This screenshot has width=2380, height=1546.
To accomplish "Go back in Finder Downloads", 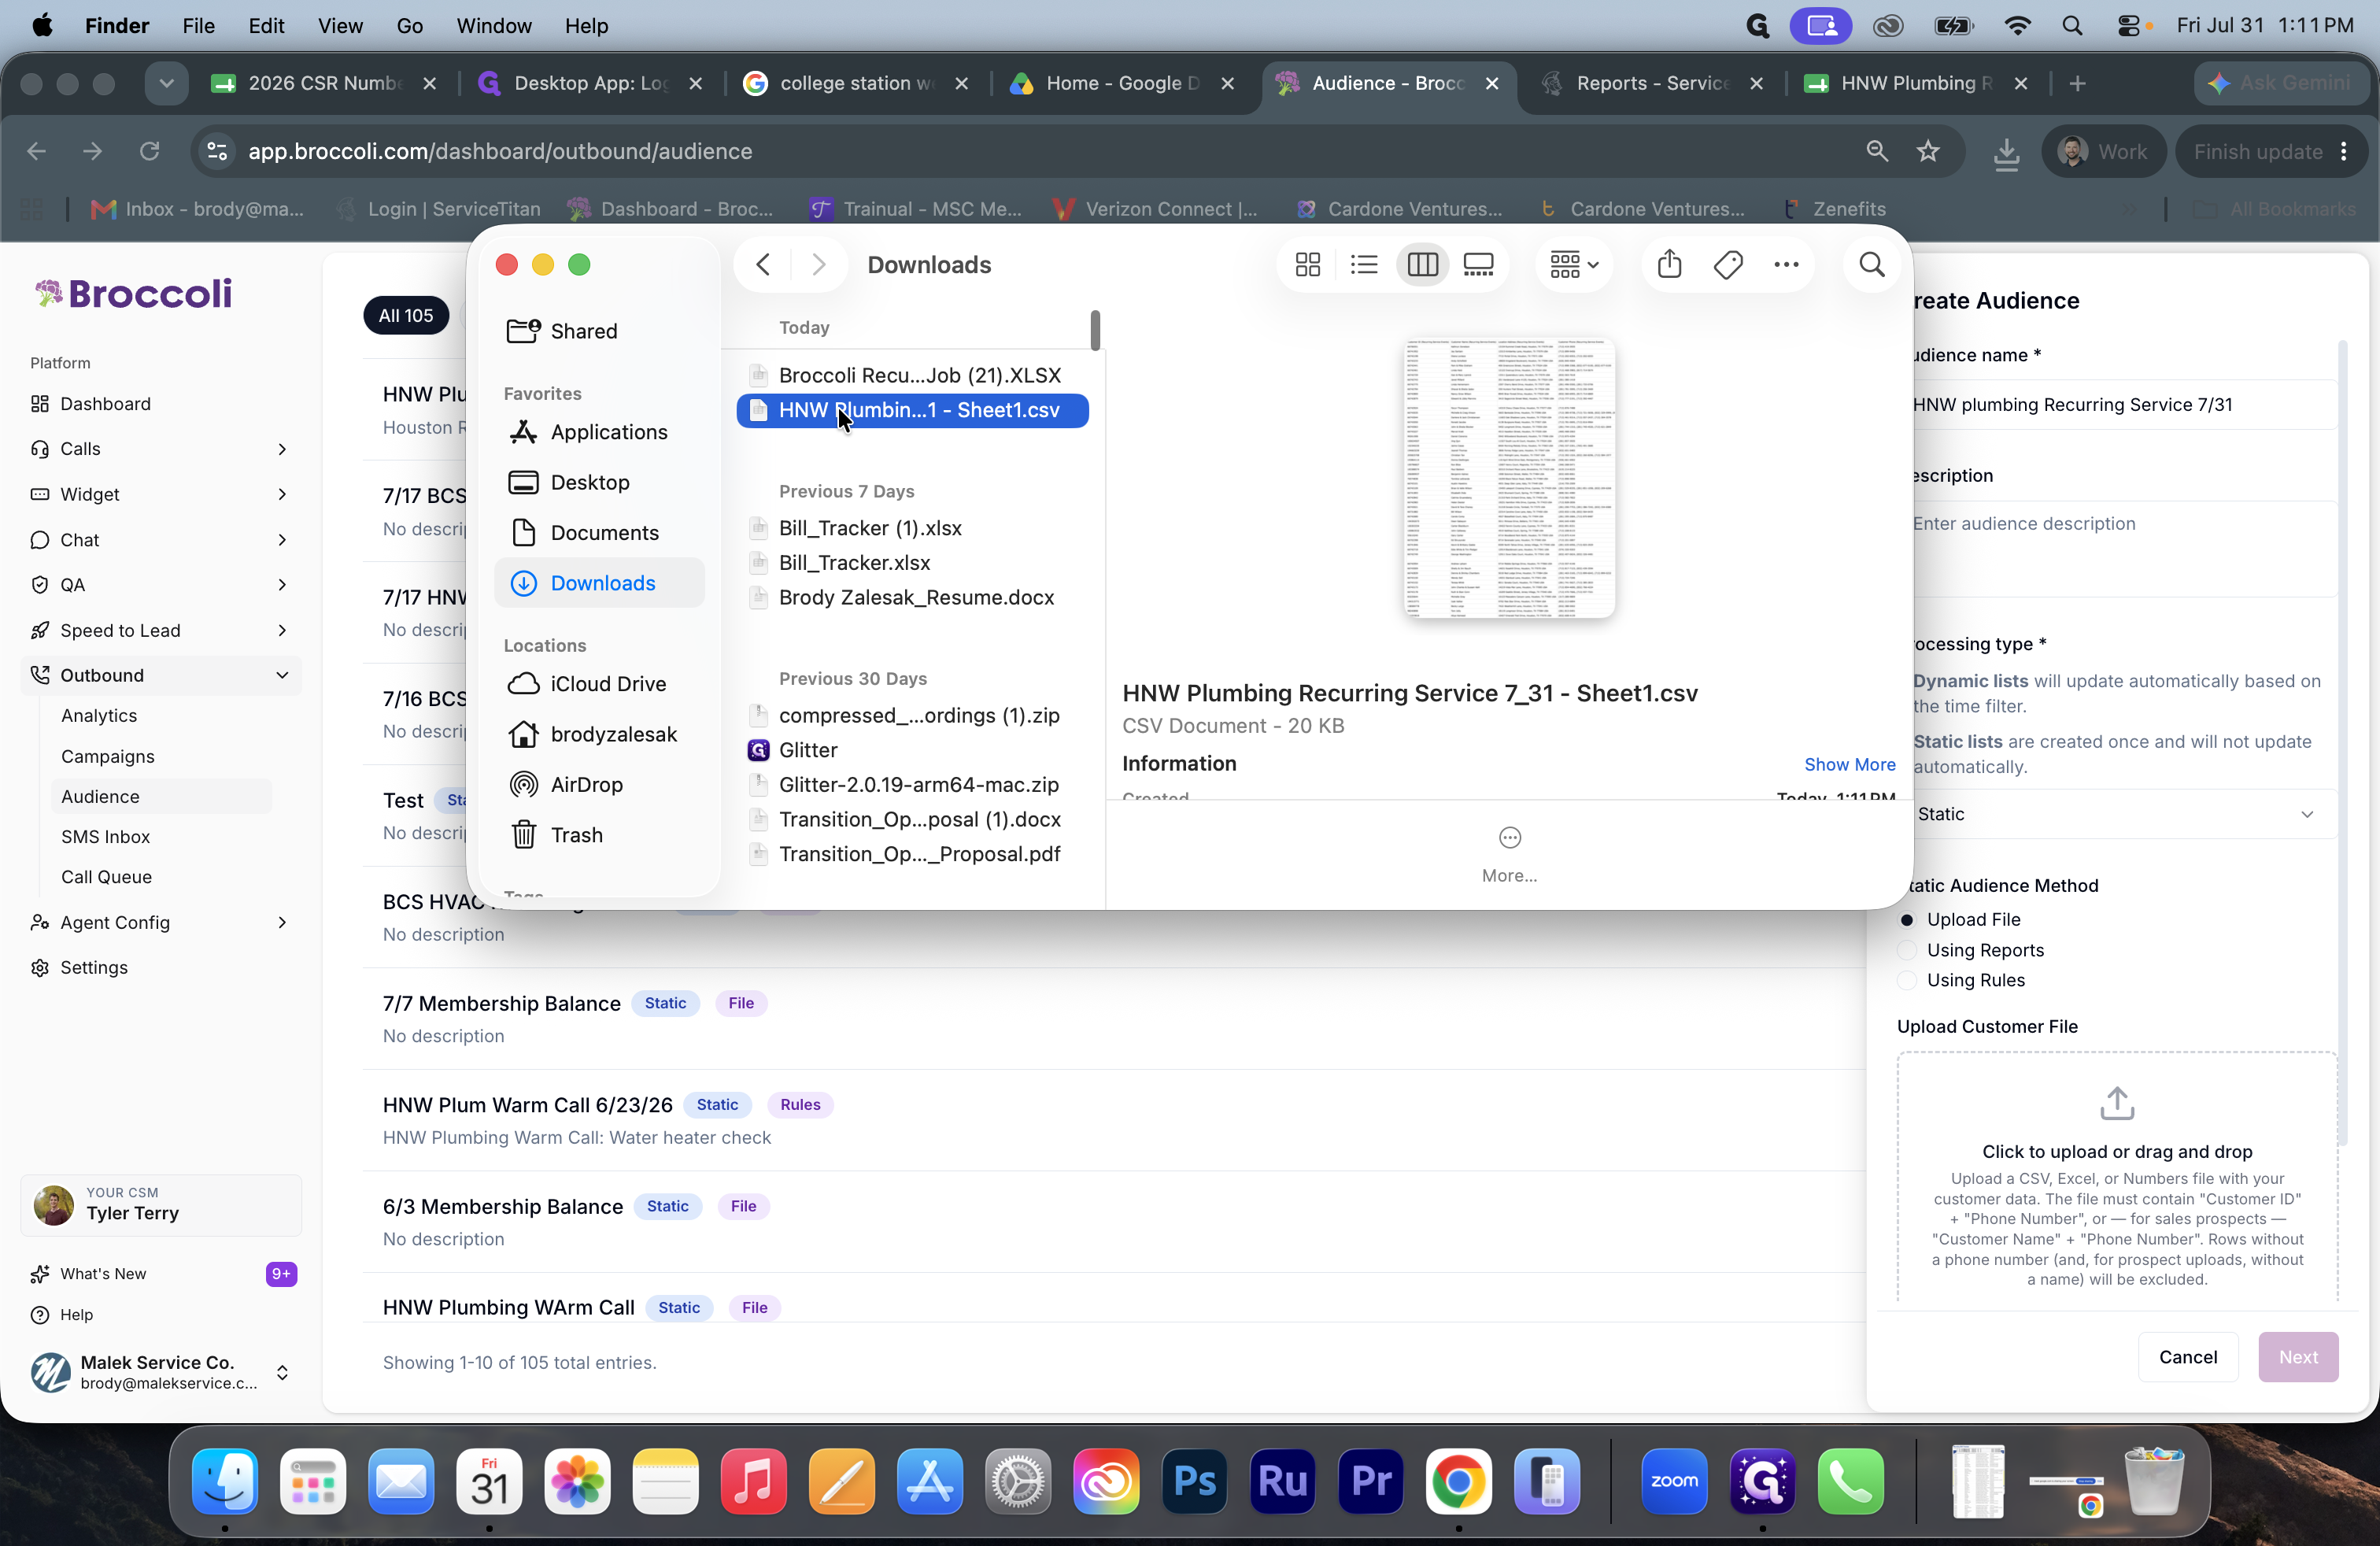I will click(763, 265).
